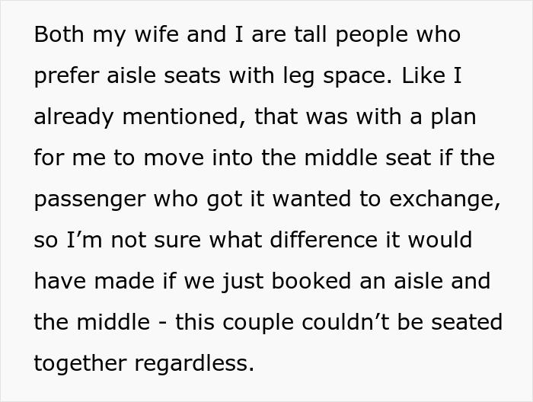
Task: Click the word "I’m" in sixth line
Action: click(85, 240)
